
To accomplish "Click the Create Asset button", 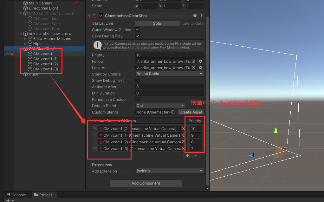I will [x=191, y=112].
